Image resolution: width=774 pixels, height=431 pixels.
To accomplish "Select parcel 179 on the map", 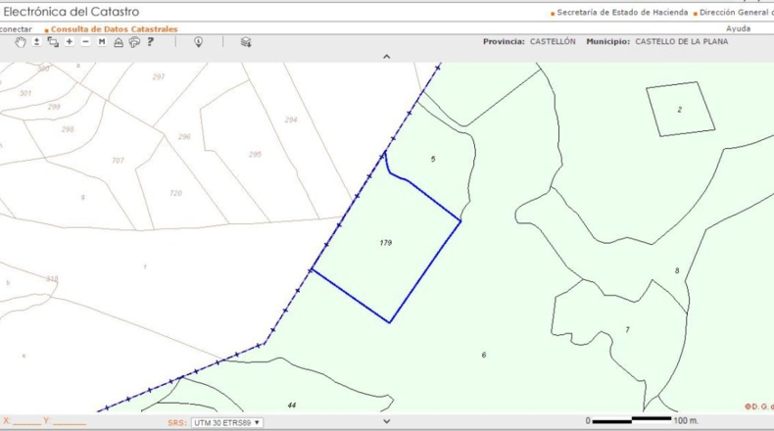I will [386, 243].
